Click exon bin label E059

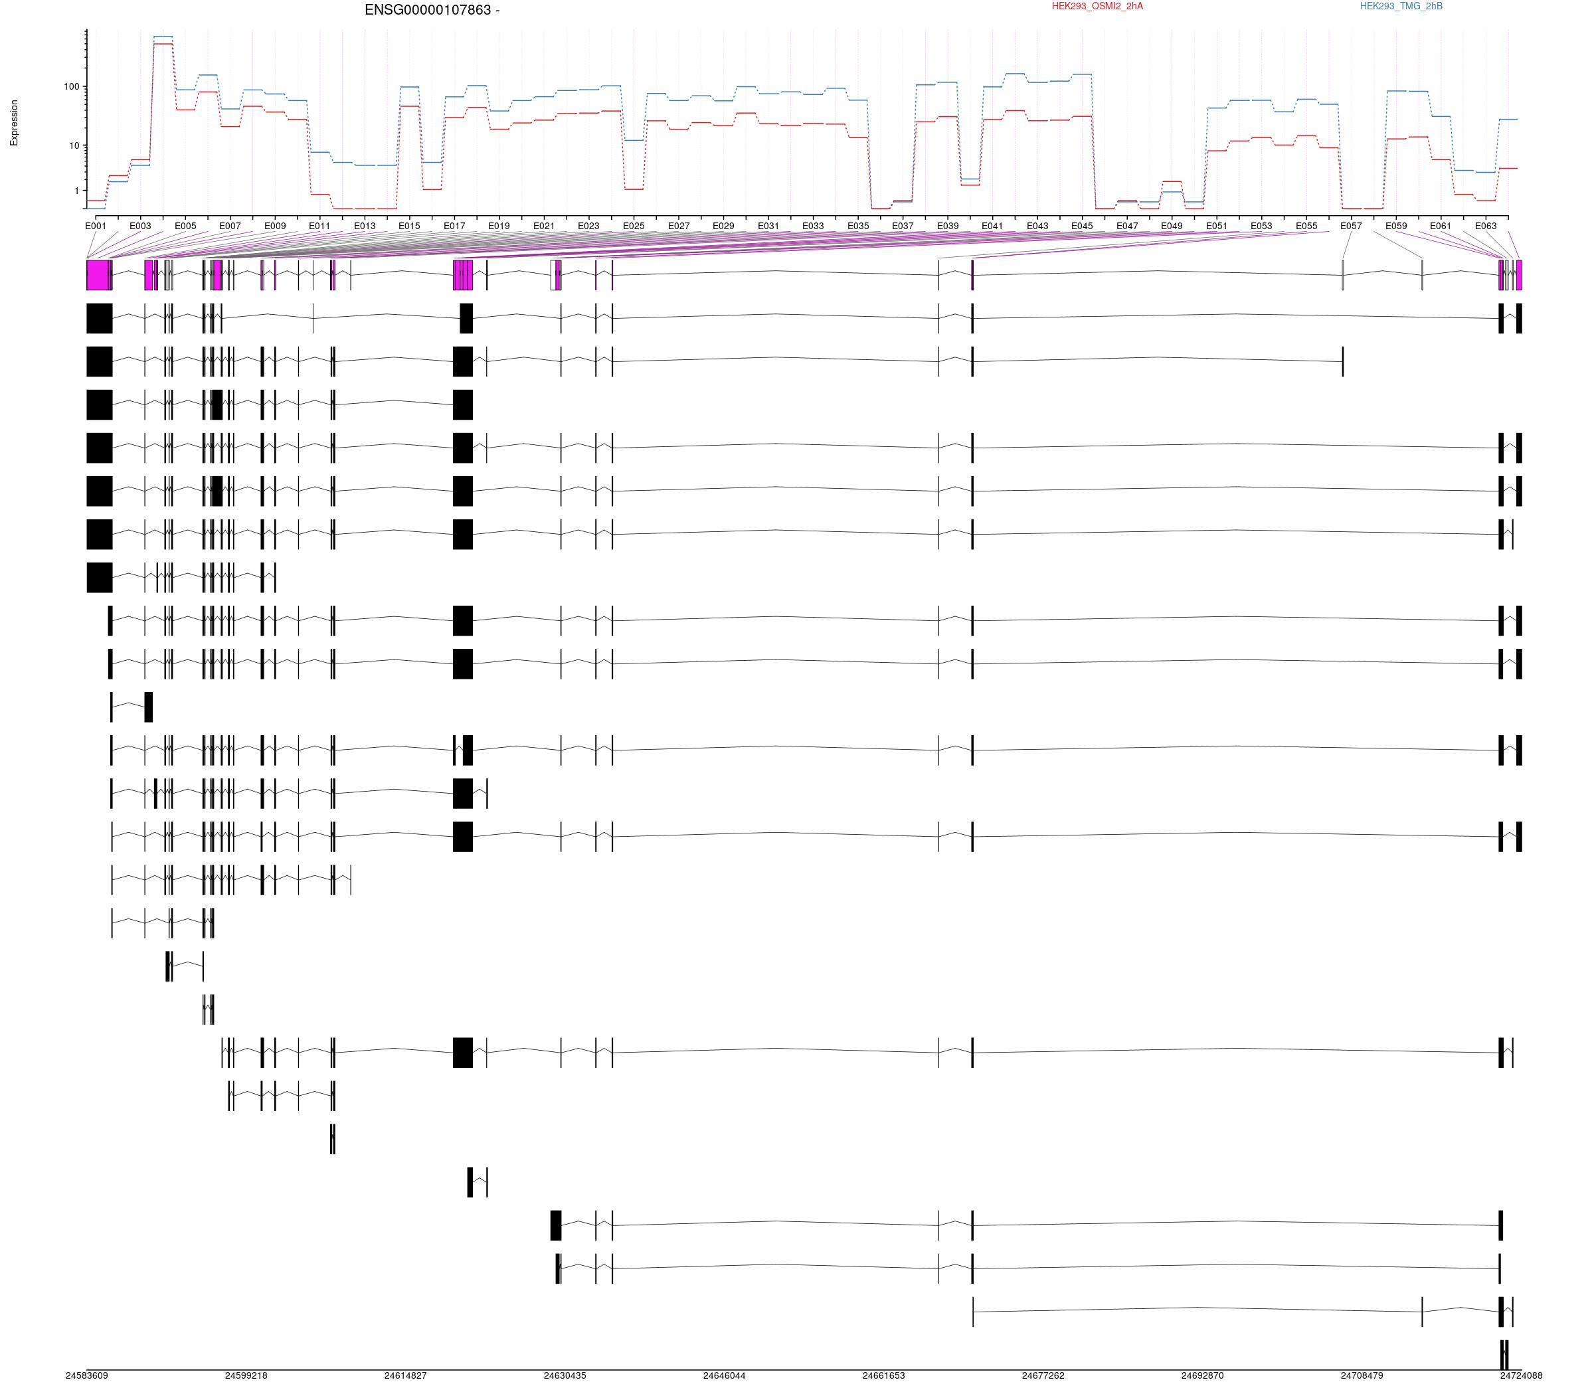1397,226
